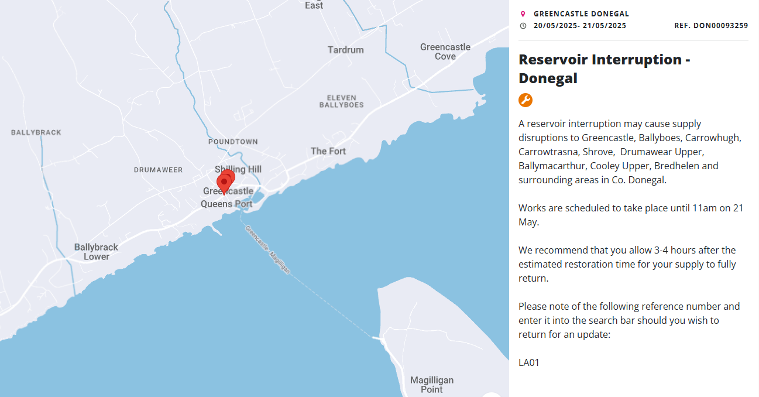Image resolution: width=759 pixels, height=397 pixels.
Task: Click the pink location pin icon
Action: click(523, 14)
